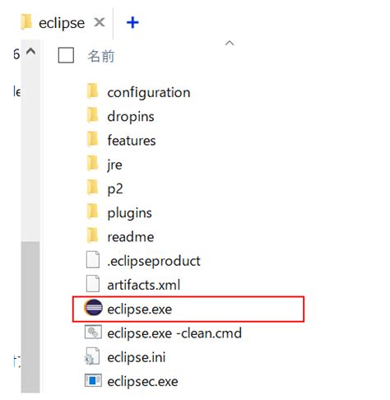Select the 'artifacts.xml' file name
390x400 pixels.
[144, 285]
